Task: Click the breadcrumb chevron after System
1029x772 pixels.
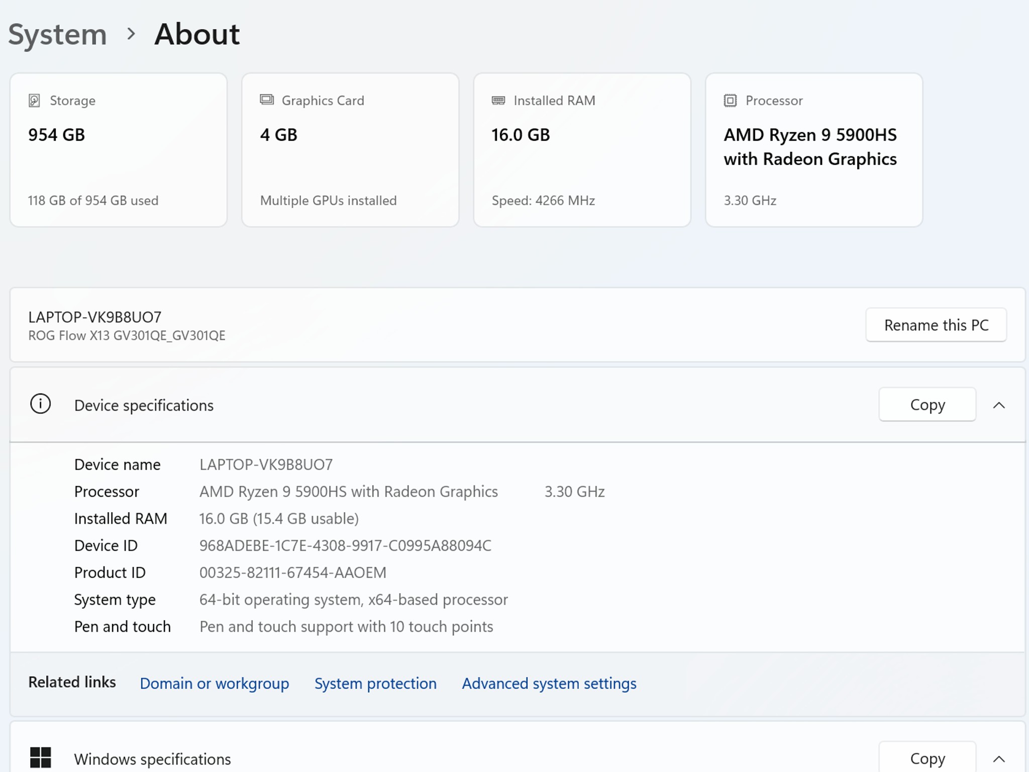Action: tap(131, 34)
